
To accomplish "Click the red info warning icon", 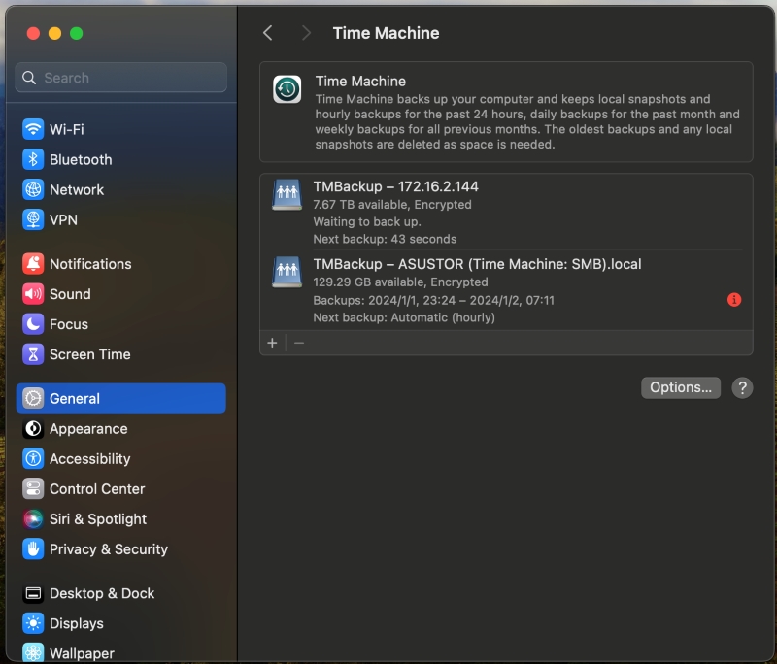I will pyautogui.click(x=734, y=300).
